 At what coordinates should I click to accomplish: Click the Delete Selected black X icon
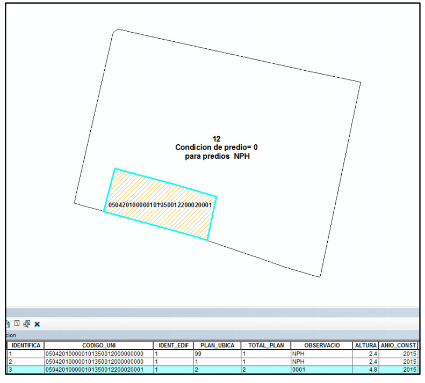click(37, 325)
